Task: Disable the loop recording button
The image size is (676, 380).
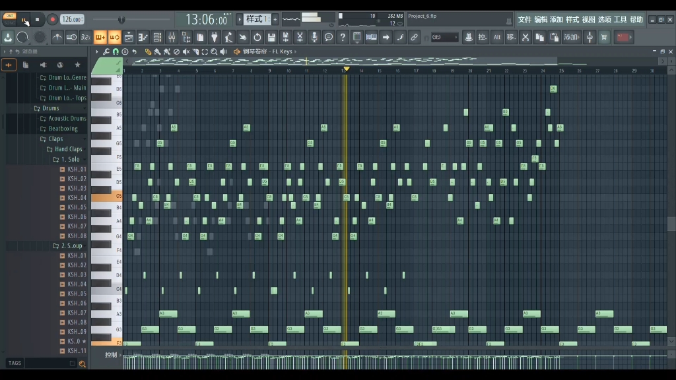Action: pyautogui.click(x=114, y=37)
